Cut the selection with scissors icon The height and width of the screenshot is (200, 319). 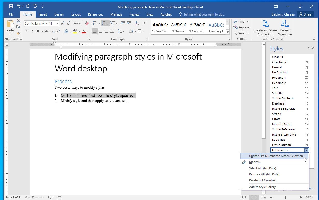pos(18,21)
